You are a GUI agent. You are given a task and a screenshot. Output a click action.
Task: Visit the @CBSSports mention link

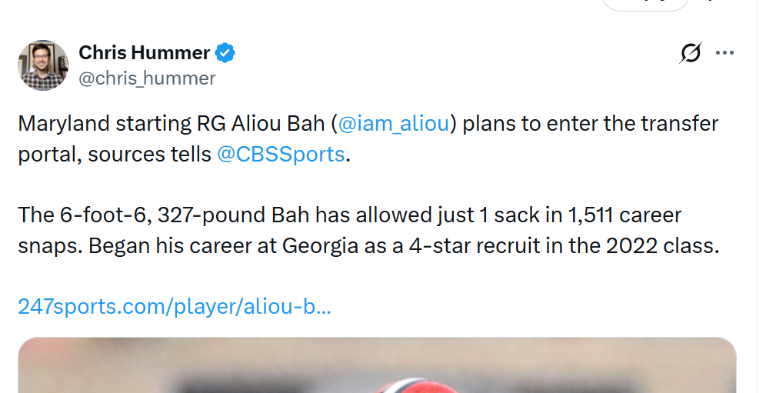point(281,154)
